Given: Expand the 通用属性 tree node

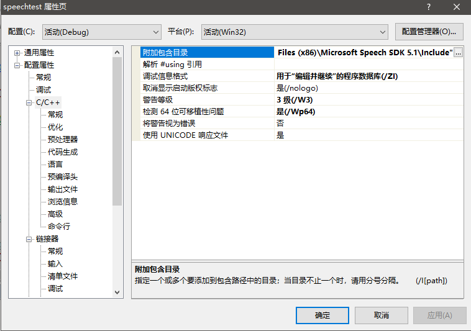Looking at the screenshot, I should click(x=17, y=53).
